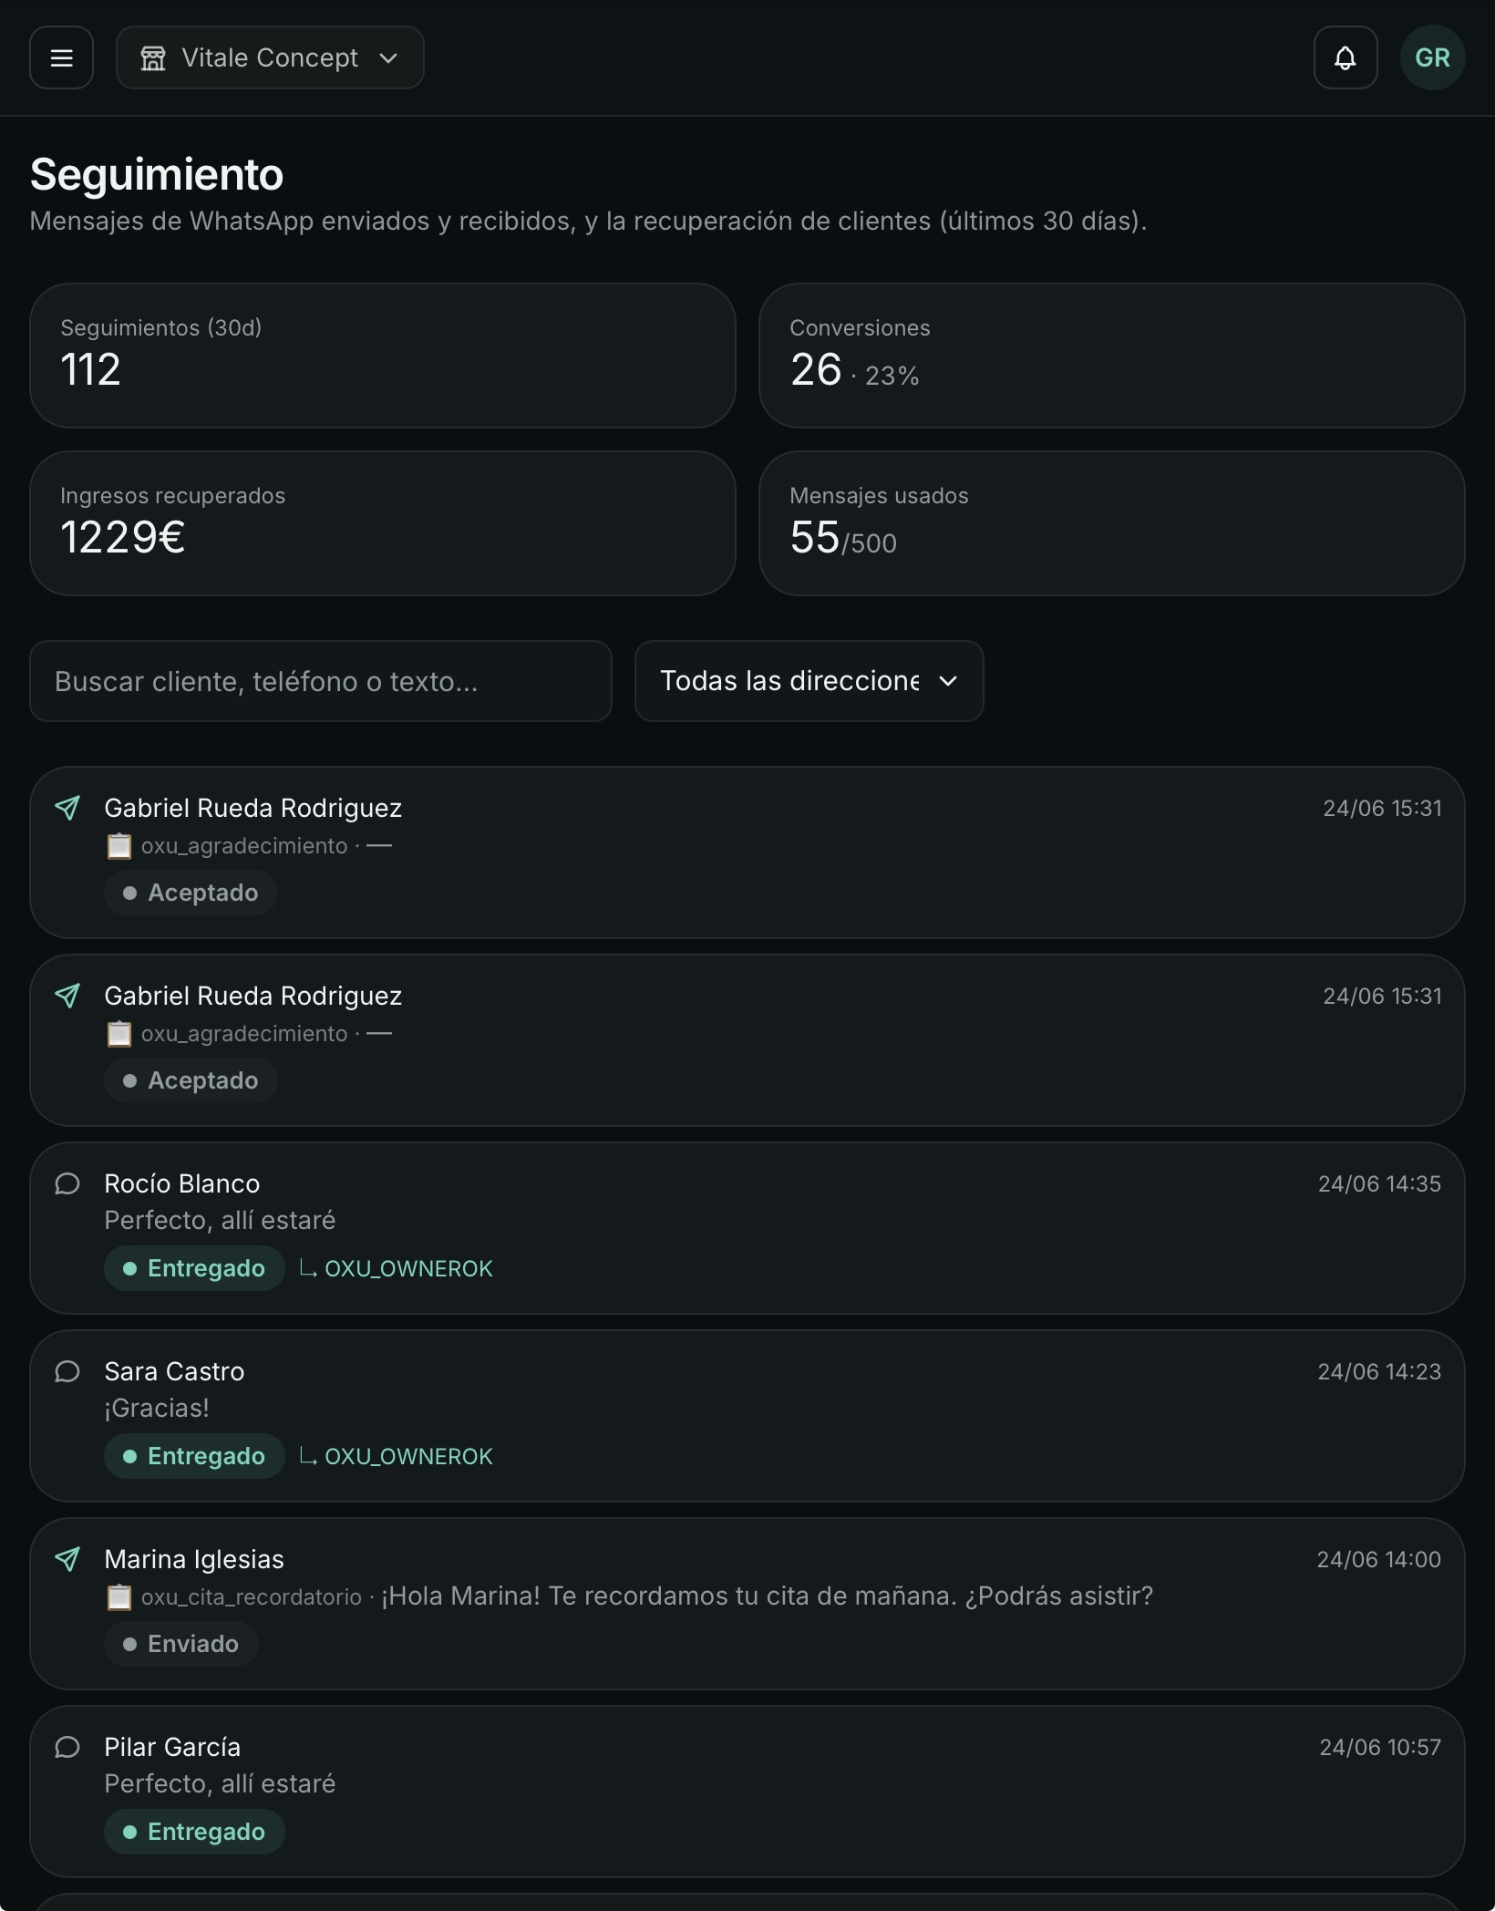Select the Entregado badge on Pilar García

[x=194, y=1832]
